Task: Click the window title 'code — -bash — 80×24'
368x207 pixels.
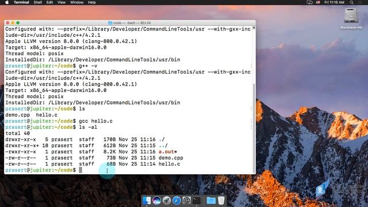Action: 132,23
